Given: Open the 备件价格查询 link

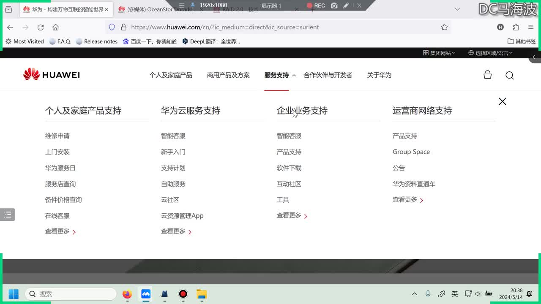Looking at the screenshot, I should (x=63, y=200).
